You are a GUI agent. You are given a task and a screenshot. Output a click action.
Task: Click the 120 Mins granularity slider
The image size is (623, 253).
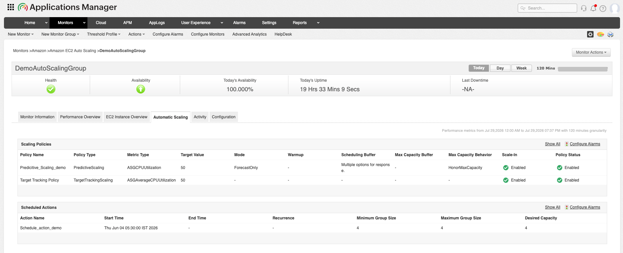[583, 69]
